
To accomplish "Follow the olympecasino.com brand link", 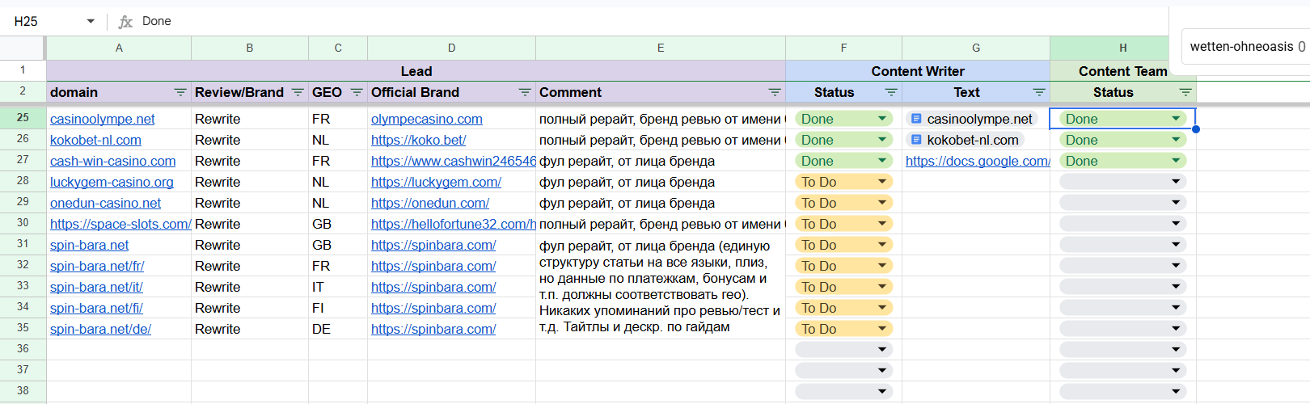I will pyautogui.click(x=426, y=119).
